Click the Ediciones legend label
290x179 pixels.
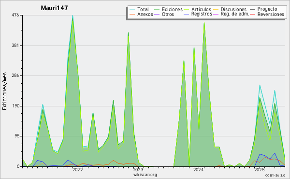[x=172, y=9]
